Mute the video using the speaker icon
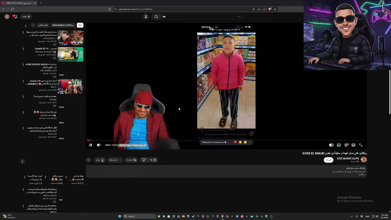The height and width of the screenshot is (220, 391). (99, 145)
